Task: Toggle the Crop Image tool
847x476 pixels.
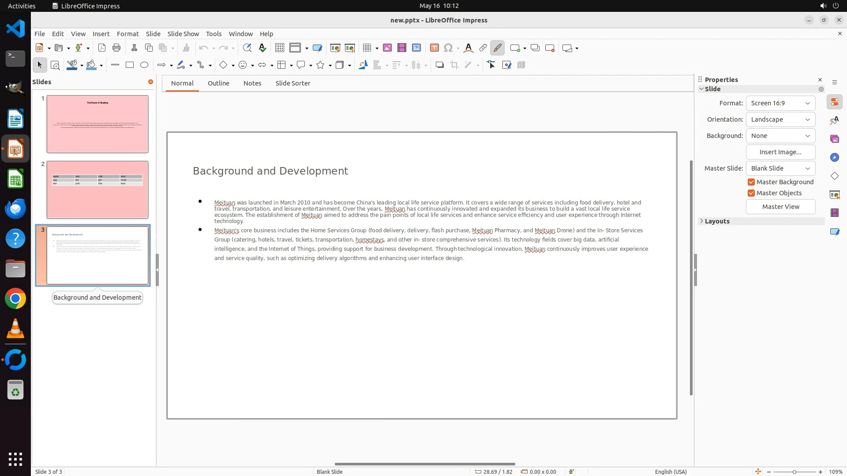Action: click(x=454, y=65)
